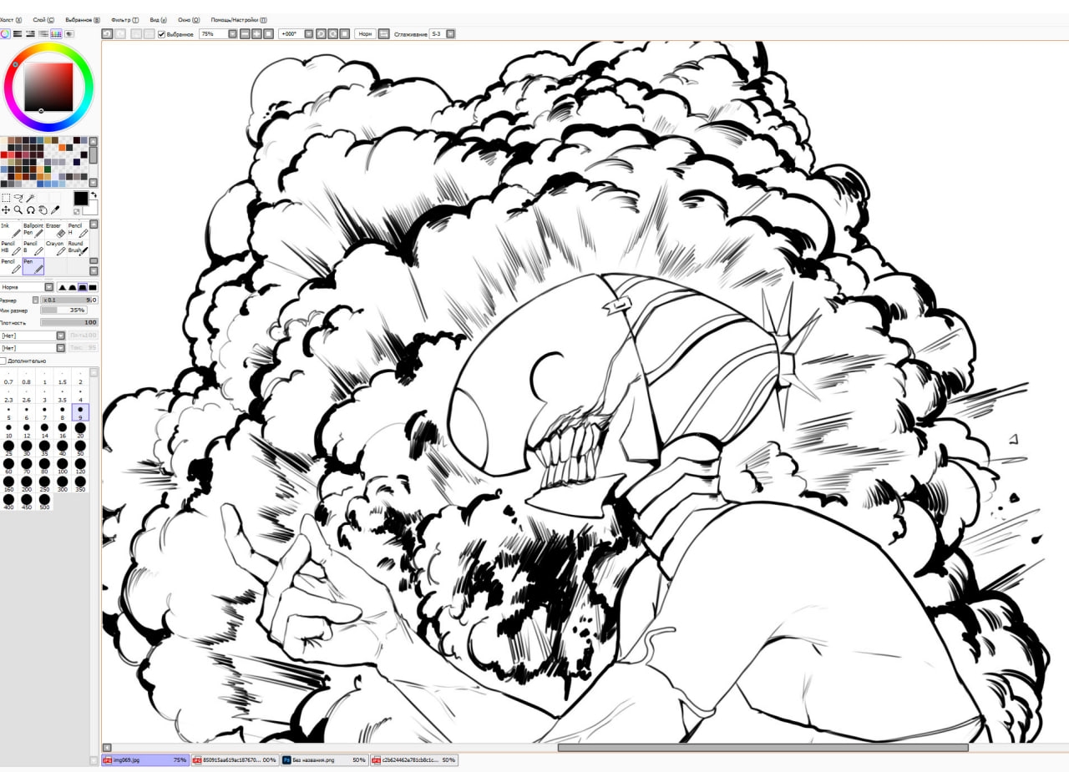Select the hand pan tool
Image resolution: width=1069 pixels, height=772 pixels.
click(x=43, y=210)
